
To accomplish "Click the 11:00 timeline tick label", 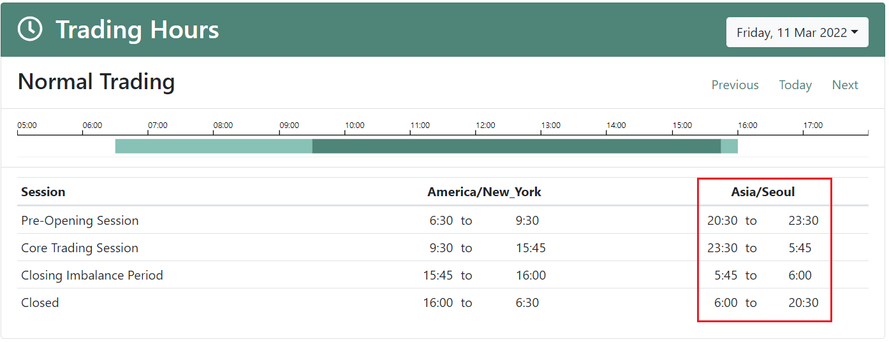I will [x=420, y=125].
